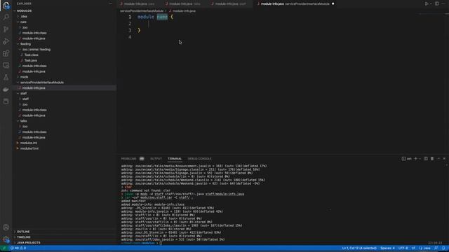Open the OUTPUT panel tab
This screenshot has width=449, height=252.
[x=156, y=159]
